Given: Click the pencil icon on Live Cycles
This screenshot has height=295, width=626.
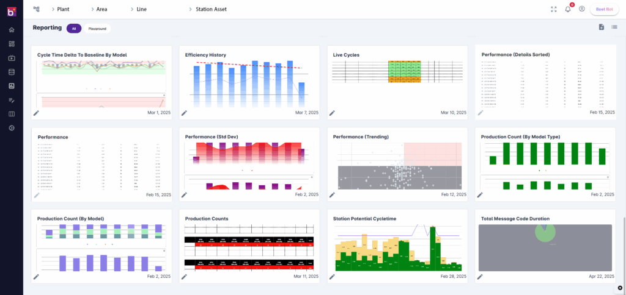Looking at the screenshot, I should [x=333, y=113].
